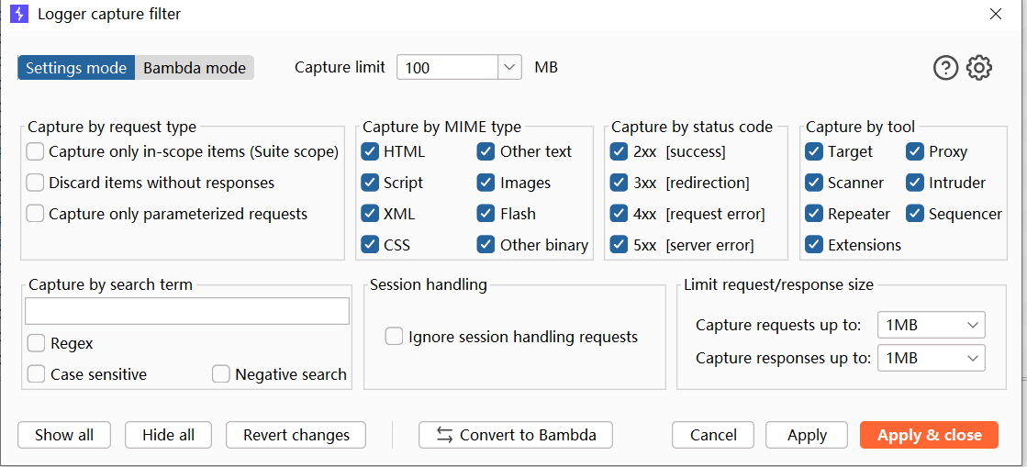Toggle the 4xx request error checkbox
The image size is (1027, 467).
point(619,214)
